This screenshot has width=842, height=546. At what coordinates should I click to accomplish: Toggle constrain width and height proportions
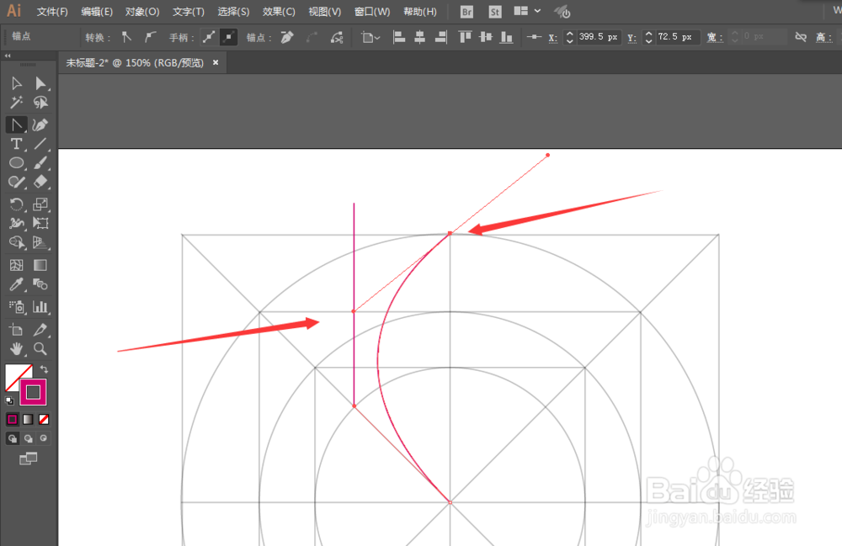tap(801, 37)
